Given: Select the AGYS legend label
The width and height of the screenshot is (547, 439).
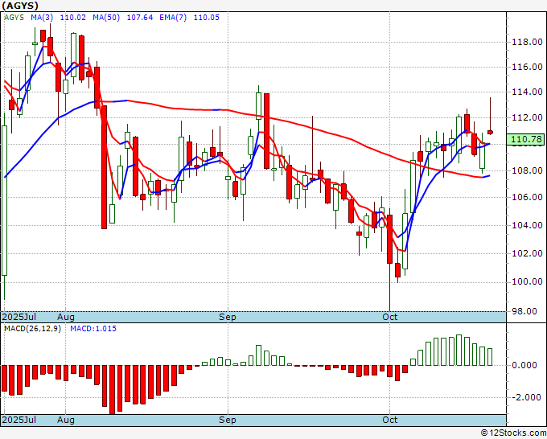Looking at the screenshot, I should point(14,18).
